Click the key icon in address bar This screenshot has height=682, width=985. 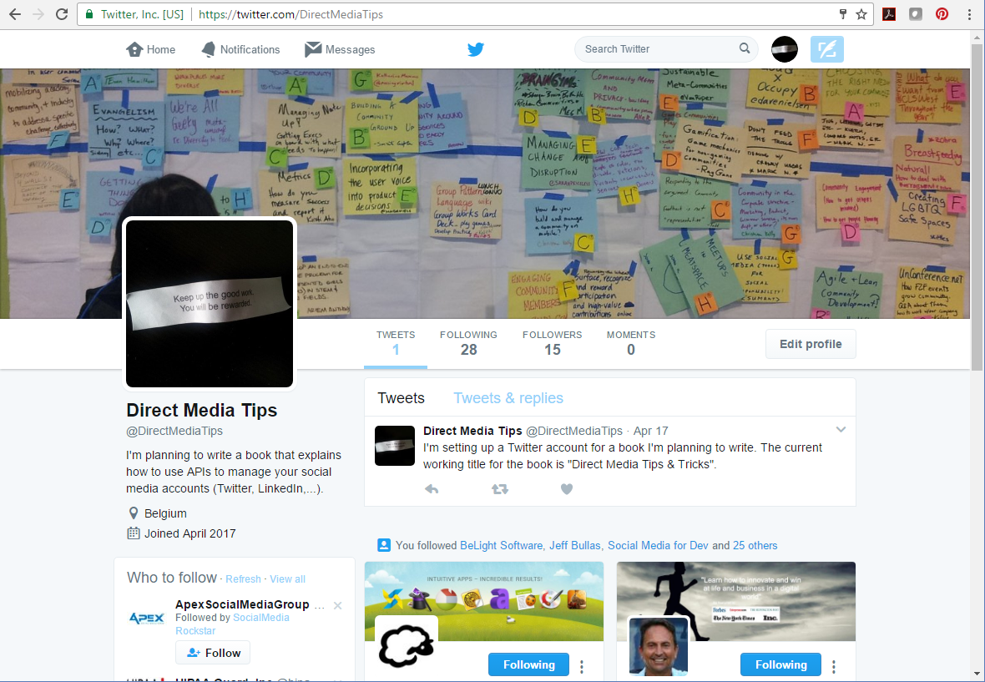pos(844,14)
